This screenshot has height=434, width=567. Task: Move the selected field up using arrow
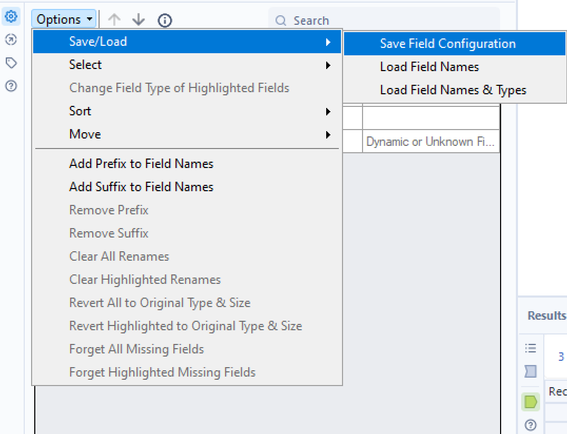click(x=114, y=20)
